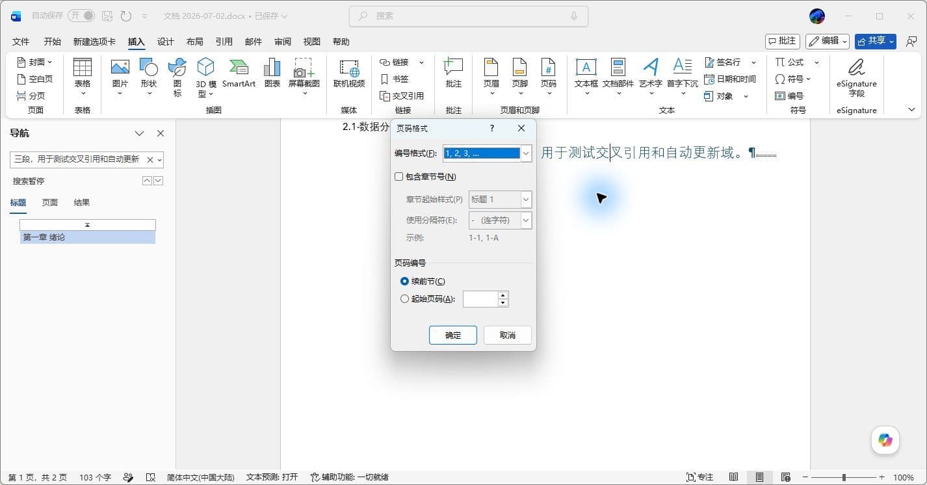Open navigation pane options chevron

coord(139,133)
